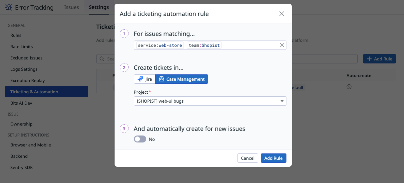The image size is (404, 183).
Task: Go to Exception Replay settings
Action: [27, 80]
